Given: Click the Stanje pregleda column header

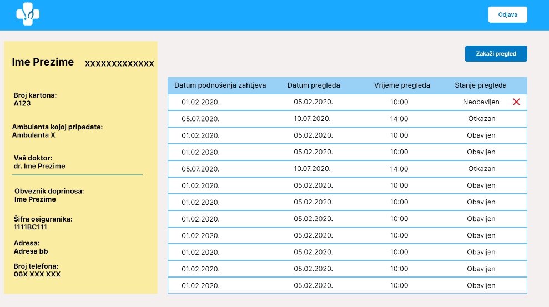Looking at the screenshot, I should pyautogui.click(x=481, y=85).
